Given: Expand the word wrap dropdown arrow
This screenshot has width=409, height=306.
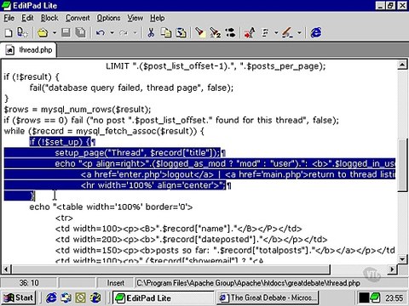Looking at the screenshot, I should click(276, 33).
